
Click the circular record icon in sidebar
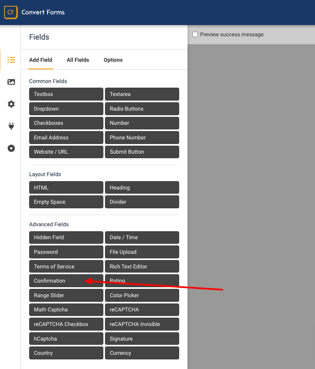pyautogui.click(x=11, y=148)
